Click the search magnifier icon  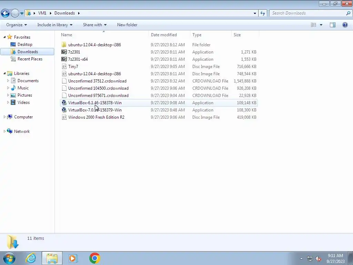[348, 13]
